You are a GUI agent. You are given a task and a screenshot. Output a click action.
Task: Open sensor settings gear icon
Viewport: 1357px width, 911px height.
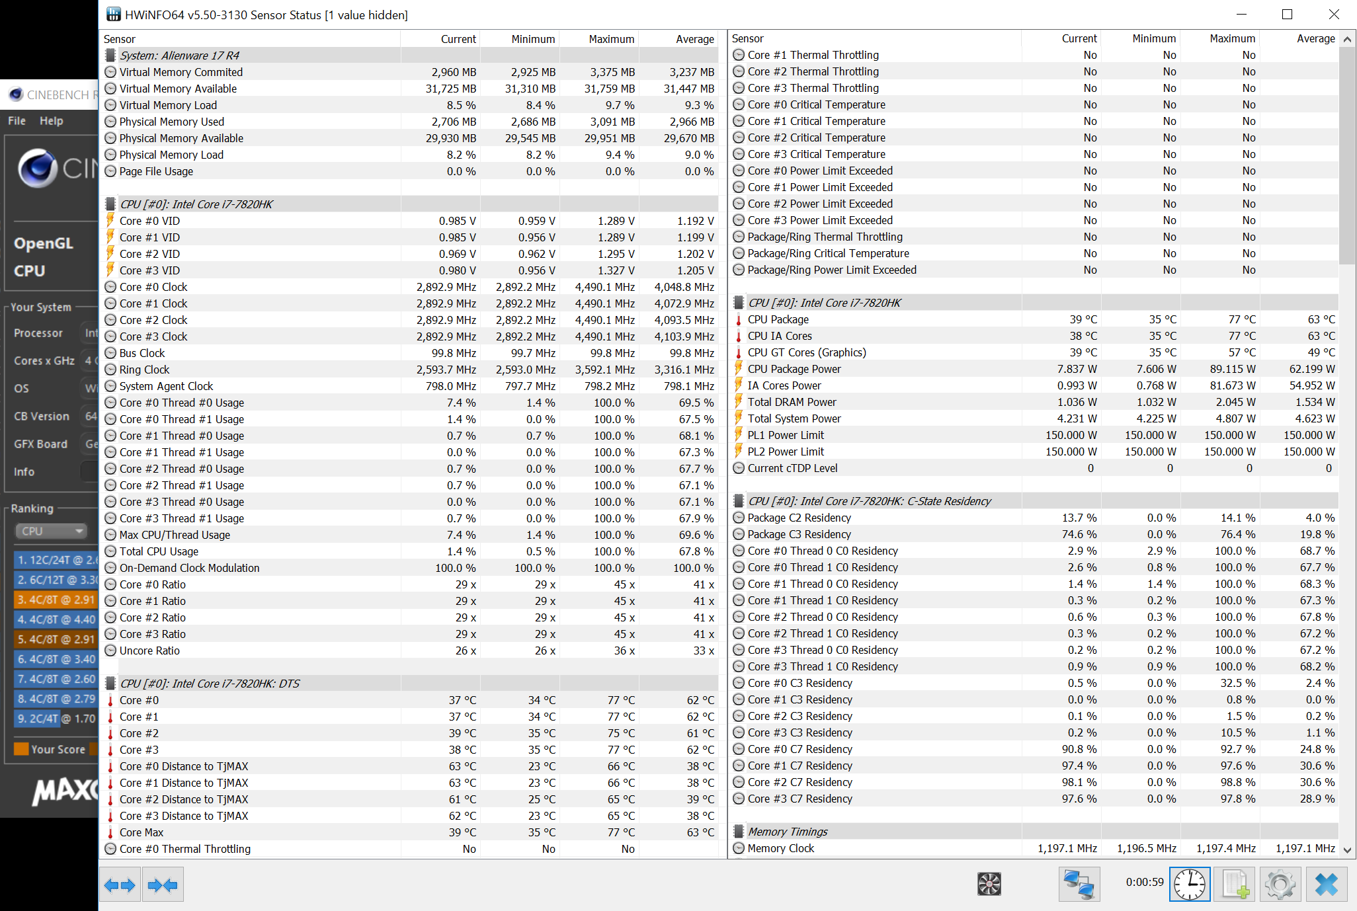coord(1280,884)
